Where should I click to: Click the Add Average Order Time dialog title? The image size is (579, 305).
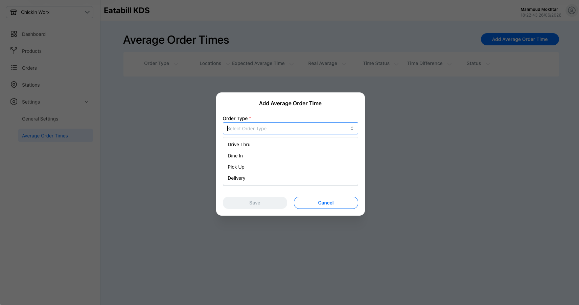click(290, 103)
